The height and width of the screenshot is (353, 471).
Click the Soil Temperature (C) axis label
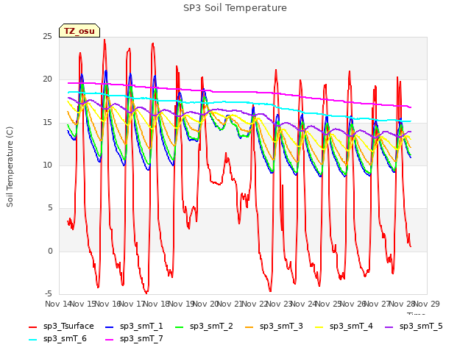coord(10,167)
